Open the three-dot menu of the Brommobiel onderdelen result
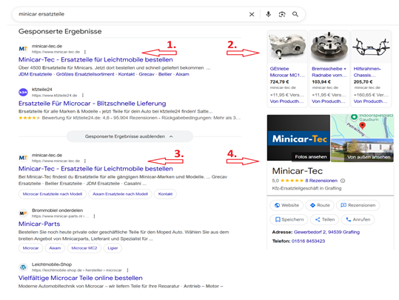The height and width of the screenshot is (300, 399). [94, 216]
